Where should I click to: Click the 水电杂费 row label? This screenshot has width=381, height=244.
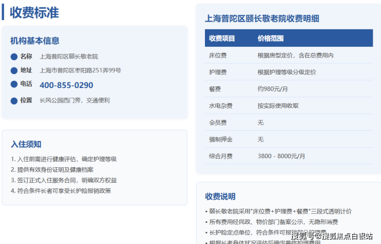pos(221,106)
